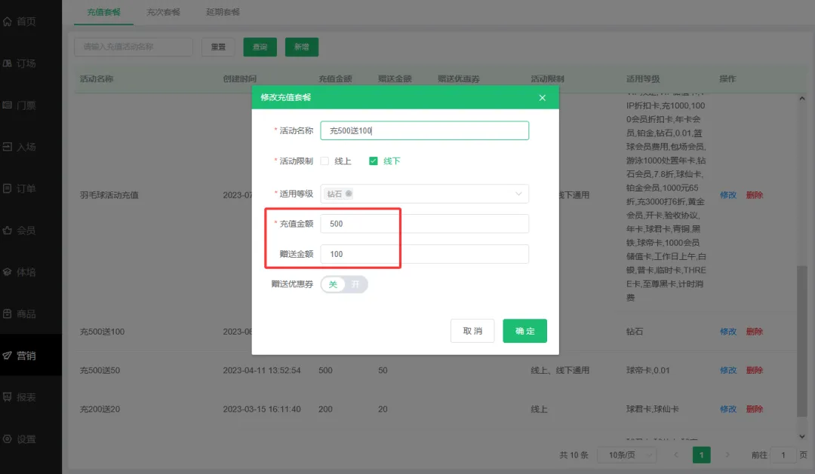The image size is (815, 474).
Task: Open the 适用等级 level dropdown
Action: pyautogui.click(x=424, y=193)
